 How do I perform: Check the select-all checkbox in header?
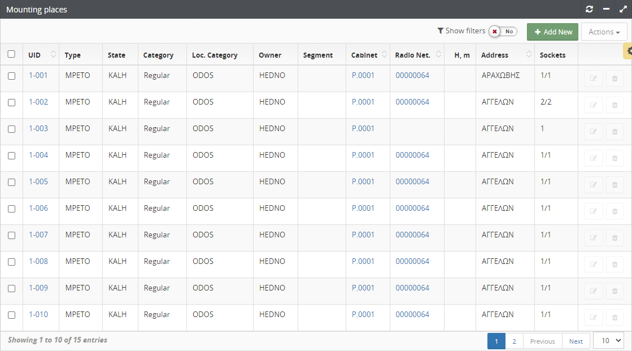pos(11,54)
